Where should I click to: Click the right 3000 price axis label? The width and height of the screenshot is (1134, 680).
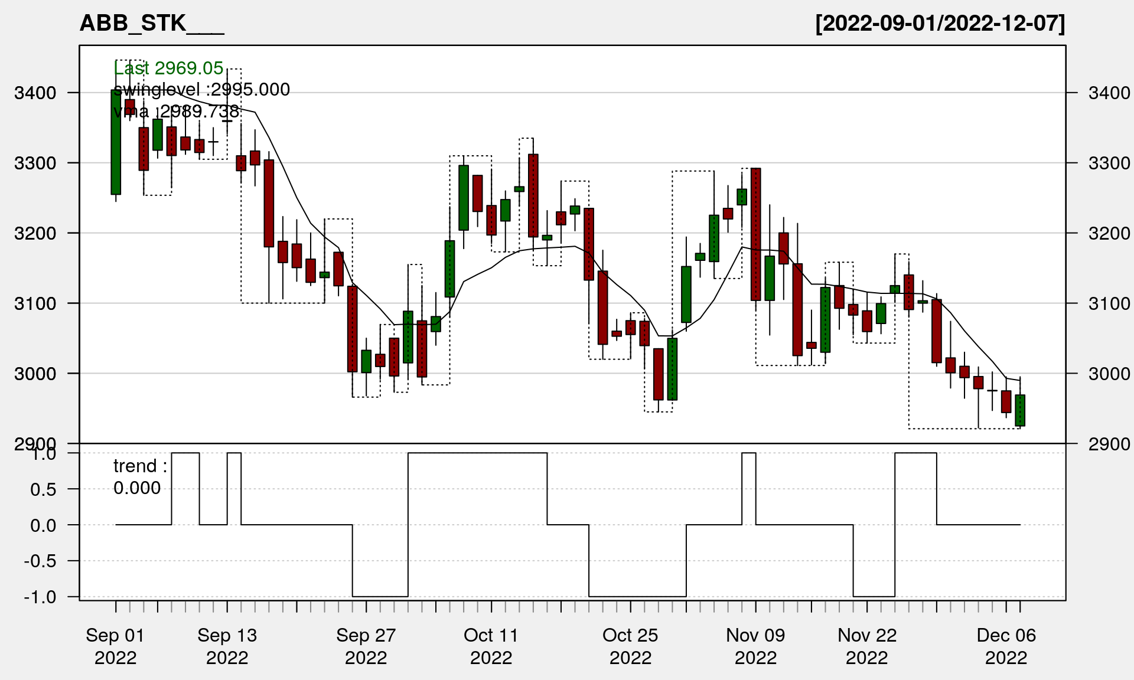[x=1109, y=374]
